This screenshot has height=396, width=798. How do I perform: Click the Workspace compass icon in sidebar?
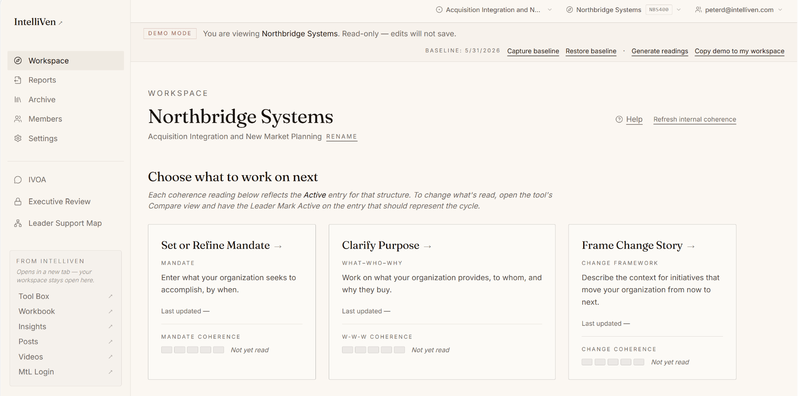(x=18, y=61)
